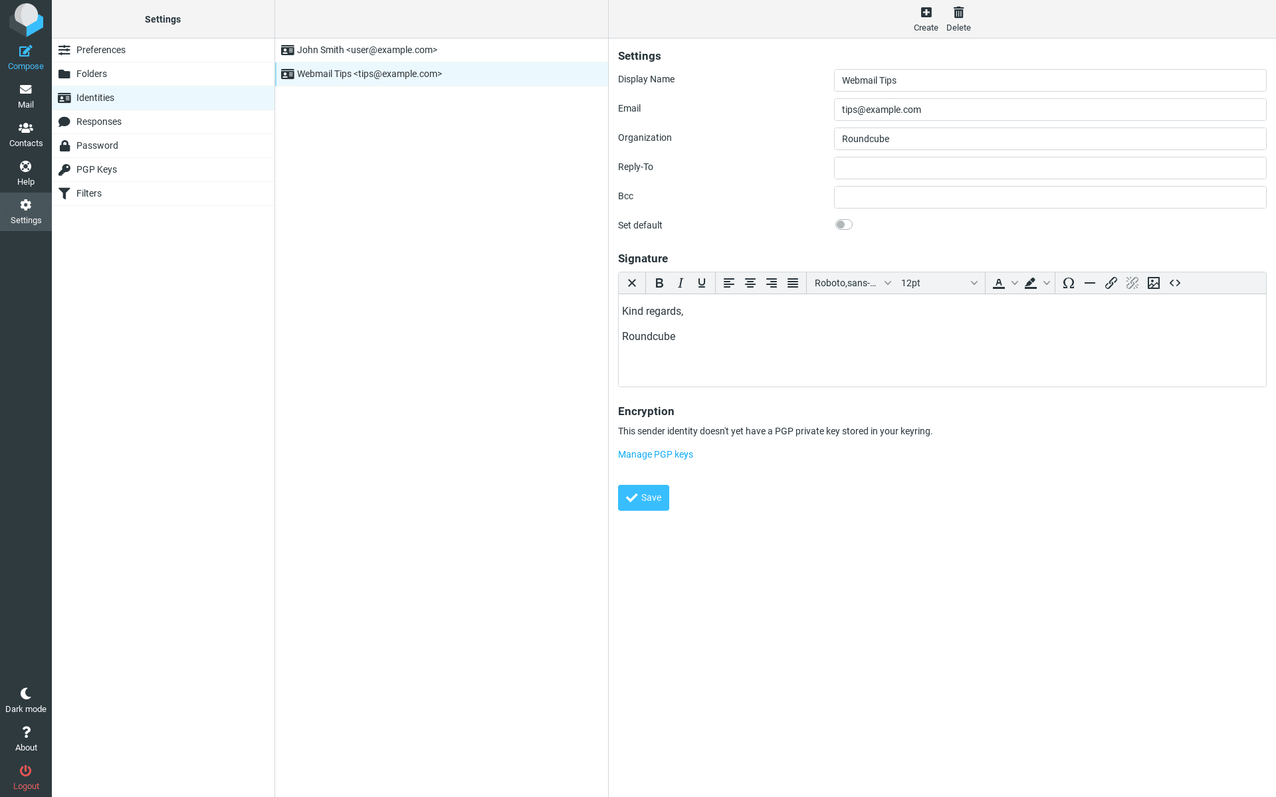
Task: Click the Horizontal Rule insert icon
Action: (x=1089, y=283)
